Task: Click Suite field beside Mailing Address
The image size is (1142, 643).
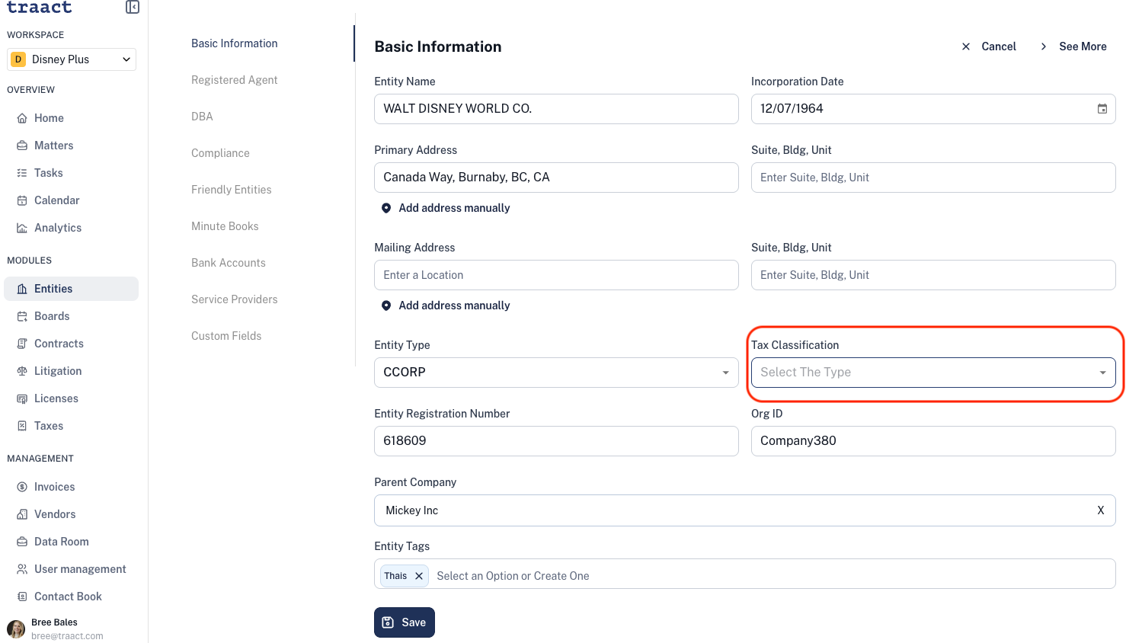Action: click(x=933, y=275)
